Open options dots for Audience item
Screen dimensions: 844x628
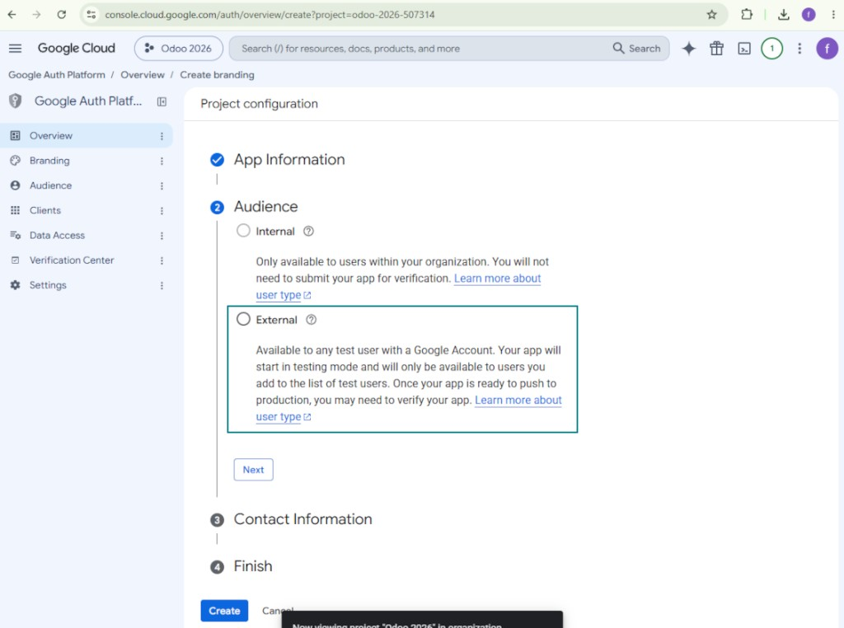click(x=162, y=185)
